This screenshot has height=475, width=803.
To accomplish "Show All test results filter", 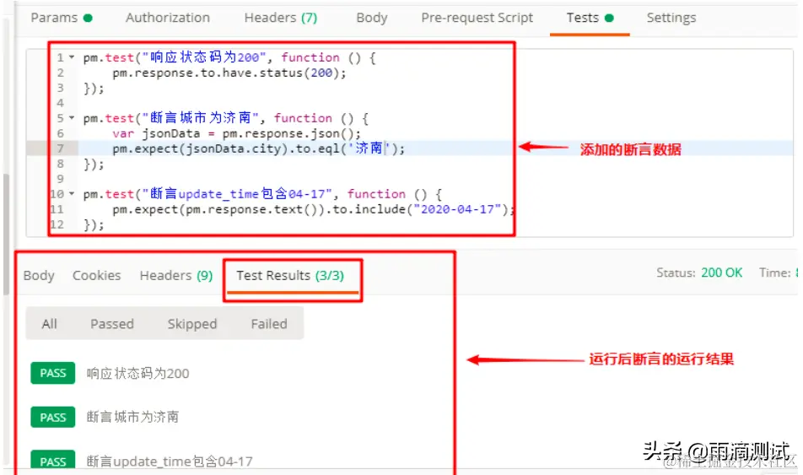I will (50, 324).
